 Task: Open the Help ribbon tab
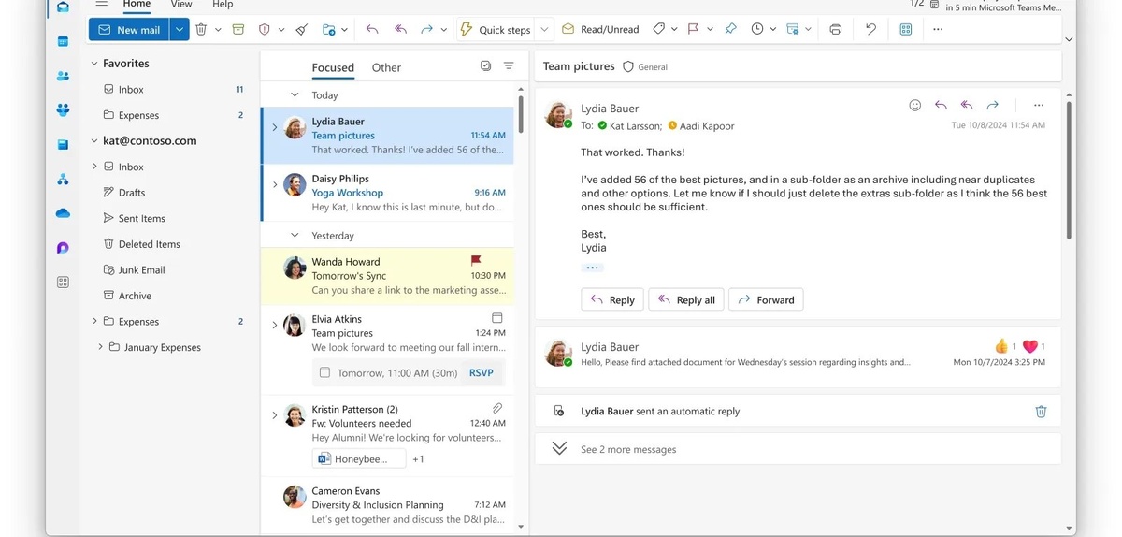click(223, 5)
